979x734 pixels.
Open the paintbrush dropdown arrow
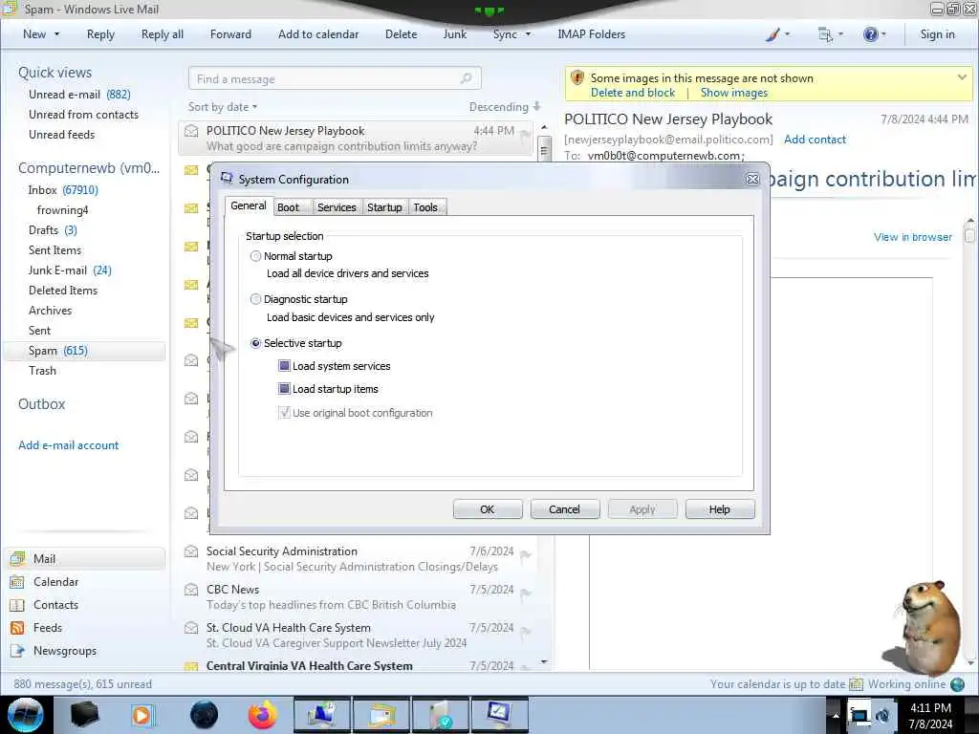tap(787, 34)
